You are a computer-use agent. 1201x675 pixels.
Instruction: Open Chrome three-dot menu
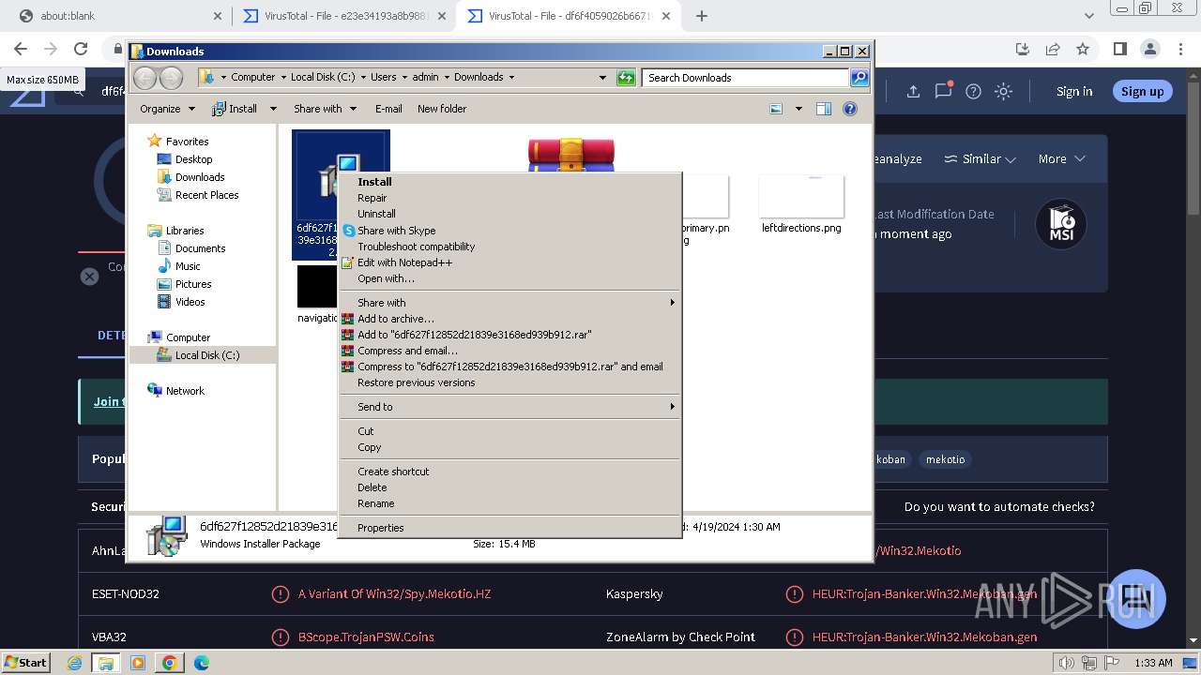(1180, 49)
